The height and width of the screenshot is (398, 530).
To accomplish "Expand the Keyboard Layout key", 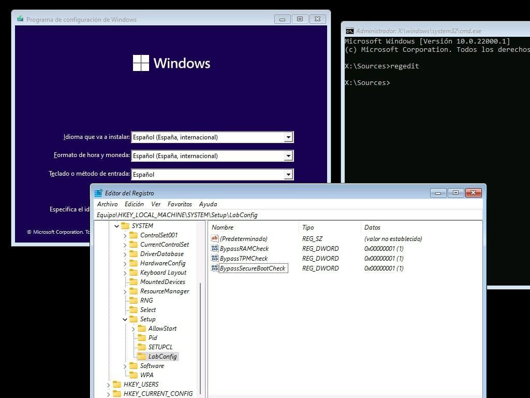I will pos(125,273).
